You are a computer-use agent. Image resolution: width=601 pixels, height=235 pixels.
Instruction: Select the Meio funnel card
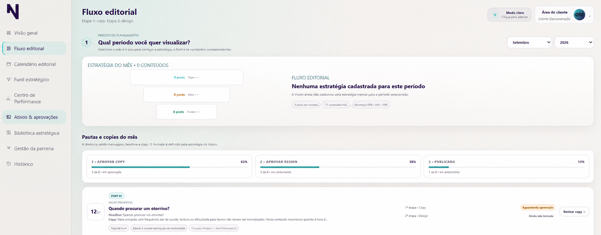pos(187,95)
